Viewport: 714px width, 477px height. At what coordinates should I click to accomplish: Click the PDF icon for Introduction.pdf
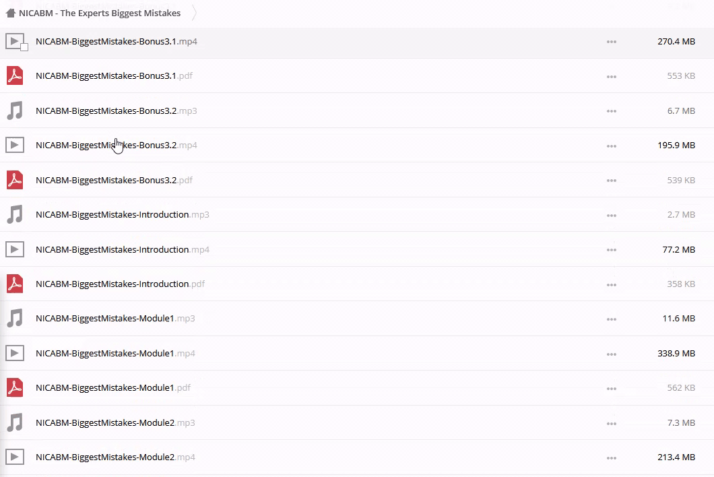point(15,284)
